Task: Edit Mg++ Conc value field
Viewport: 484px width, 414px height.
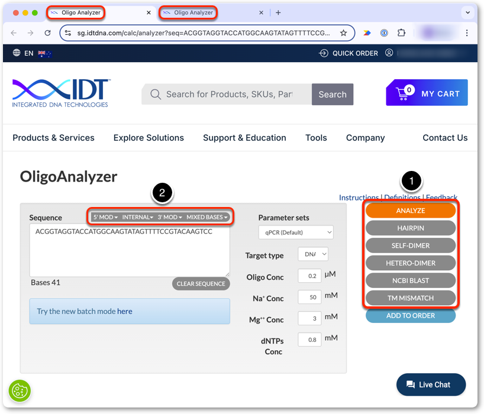Action: coord(309,318)
